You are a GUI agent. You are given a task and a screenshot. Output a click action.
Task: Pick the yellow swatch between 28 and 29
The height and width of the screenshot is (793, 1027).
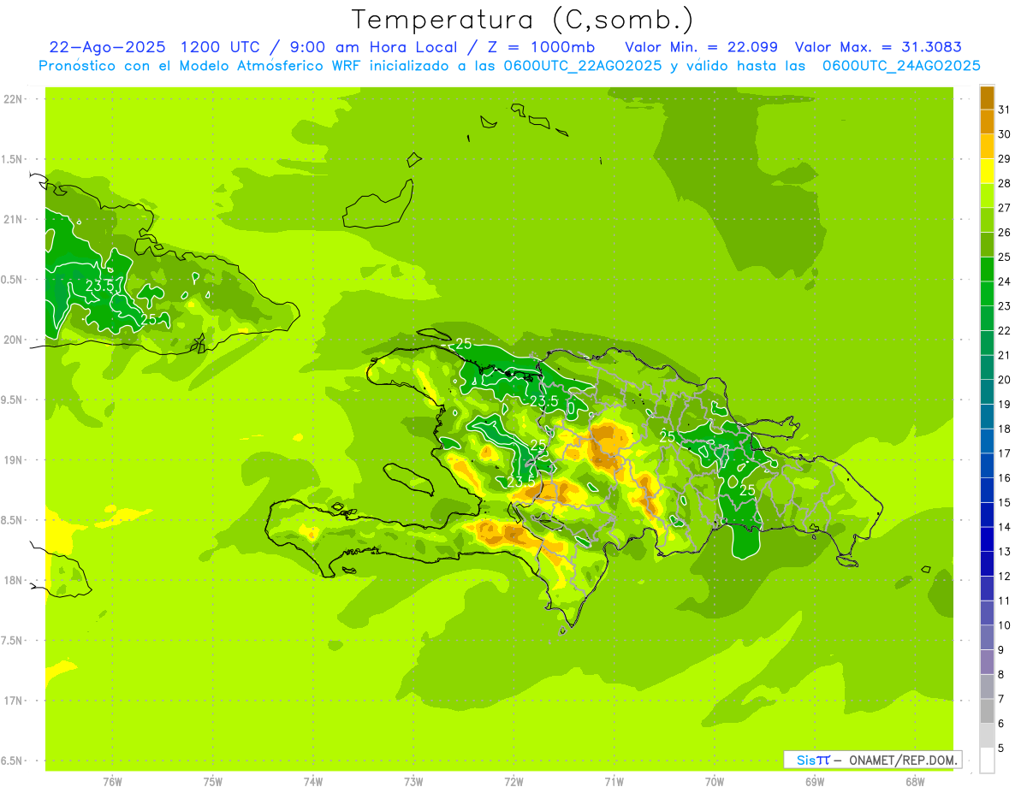coord(987,171)
